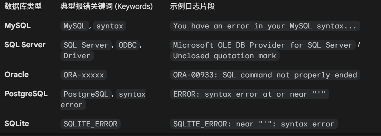The image size is (381, 136).
Task: Click 'SQLITE_ERROR: near' syntax error snippet
Action: (x=254, y=124)
